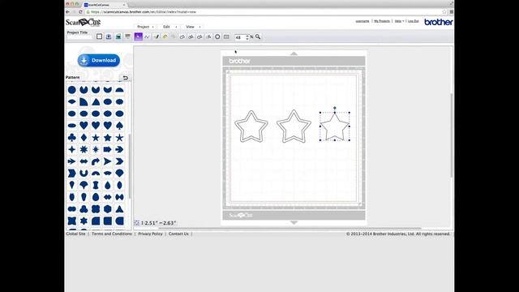The image size is (519, 292).
Task: Click the size icon beside 2.51" dimensions
Action: coord(137,223)
